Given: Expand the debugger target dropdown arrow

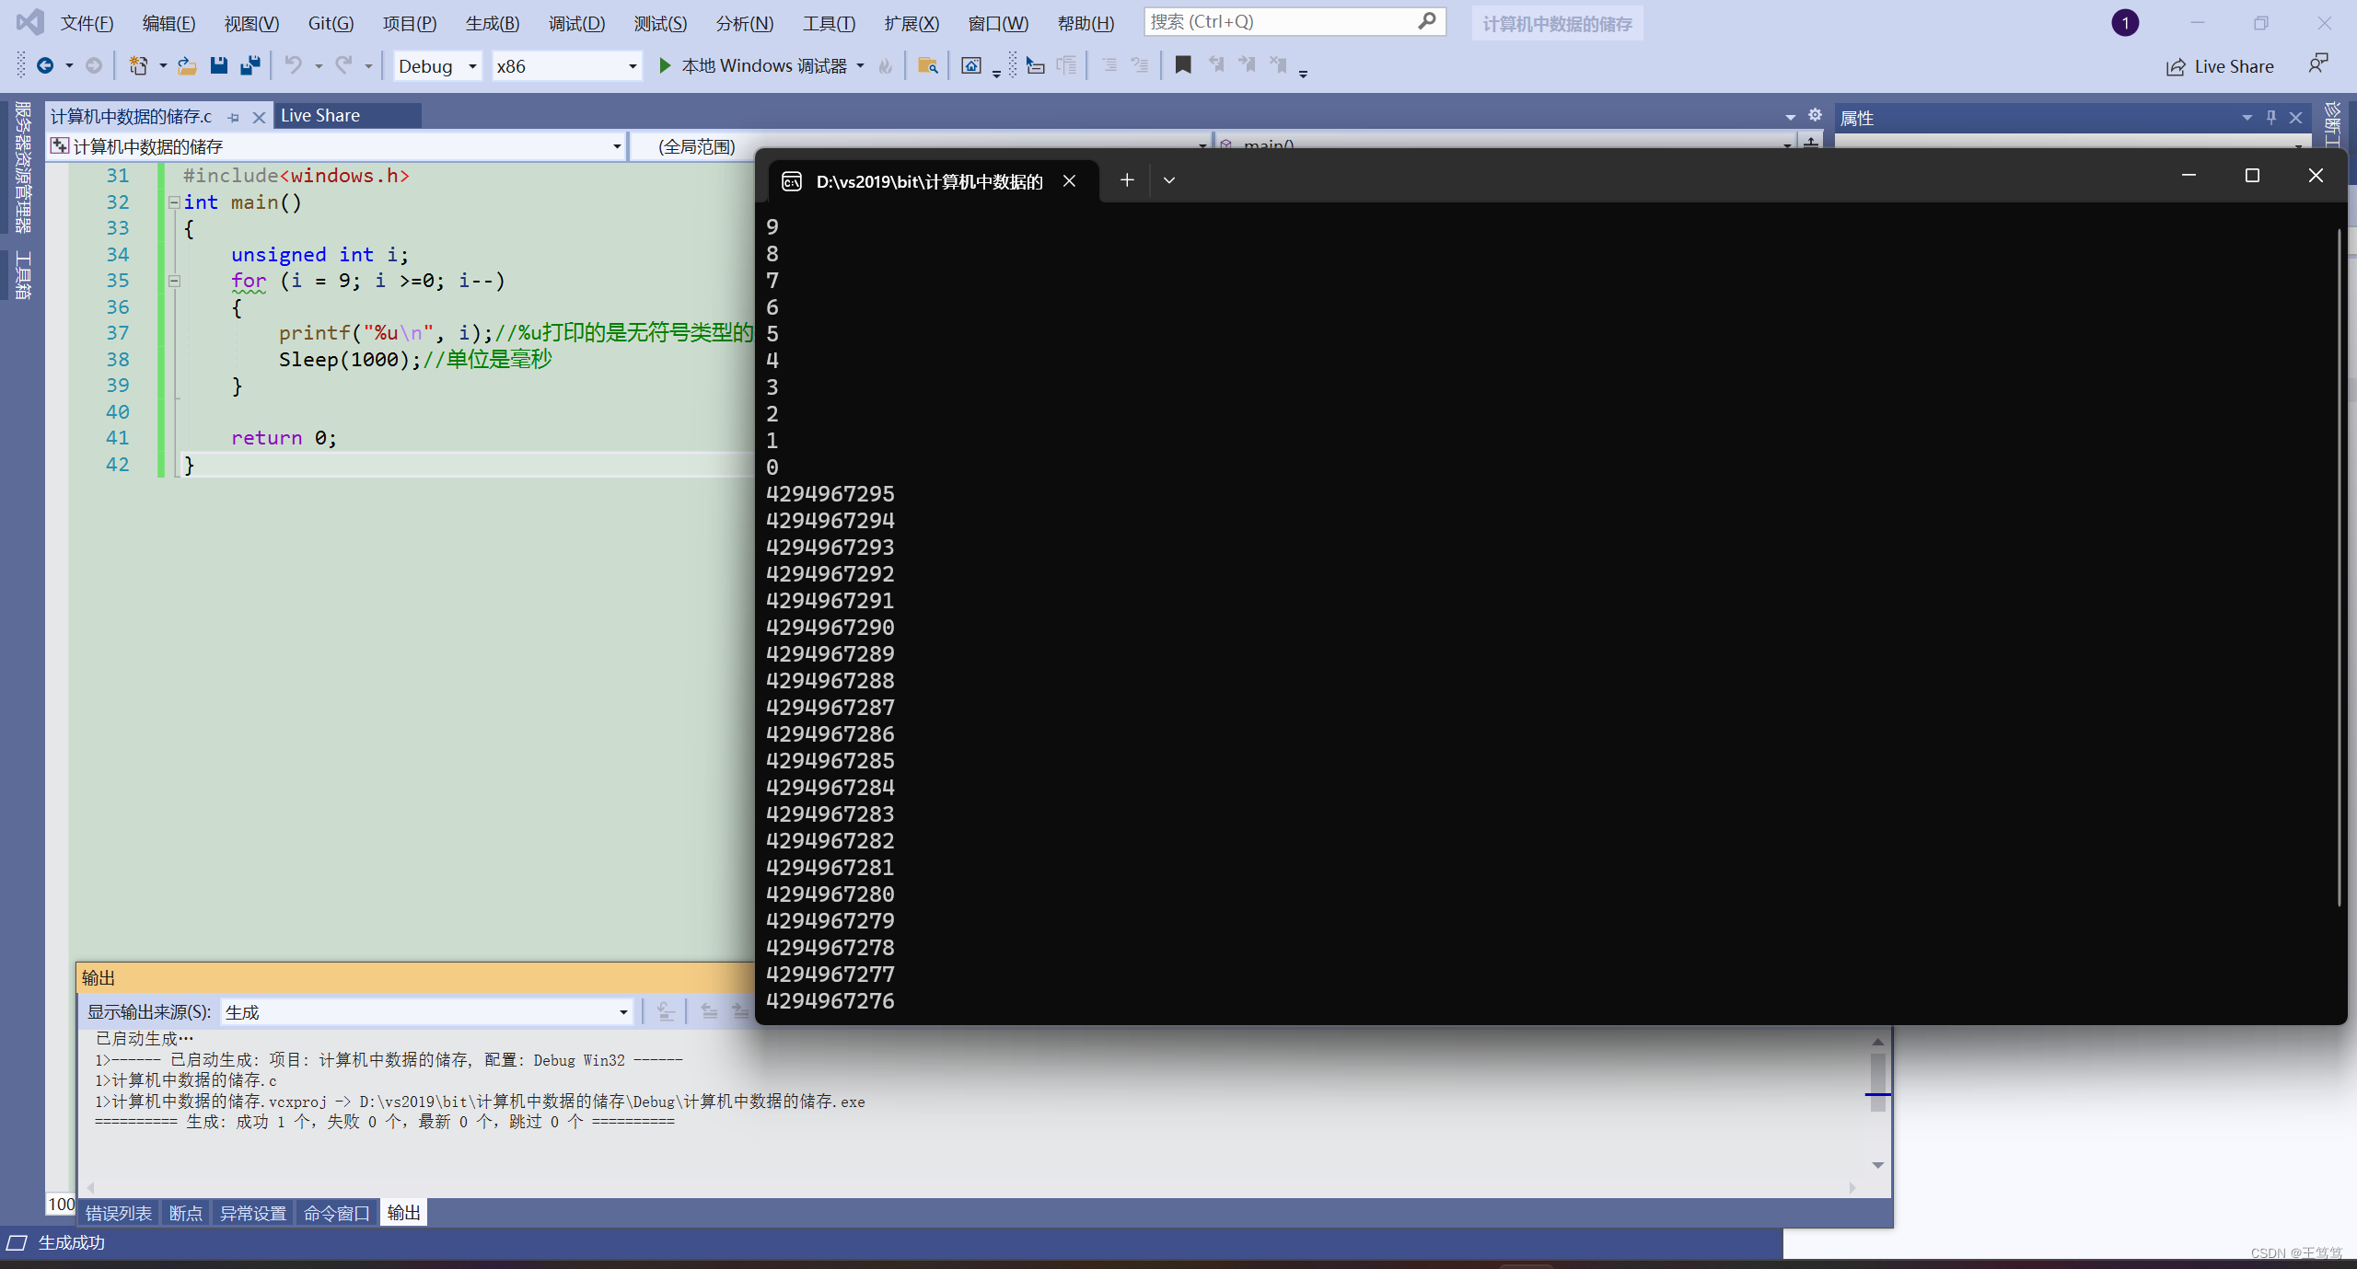Looking at the screenshot, I should click(861, 65).
